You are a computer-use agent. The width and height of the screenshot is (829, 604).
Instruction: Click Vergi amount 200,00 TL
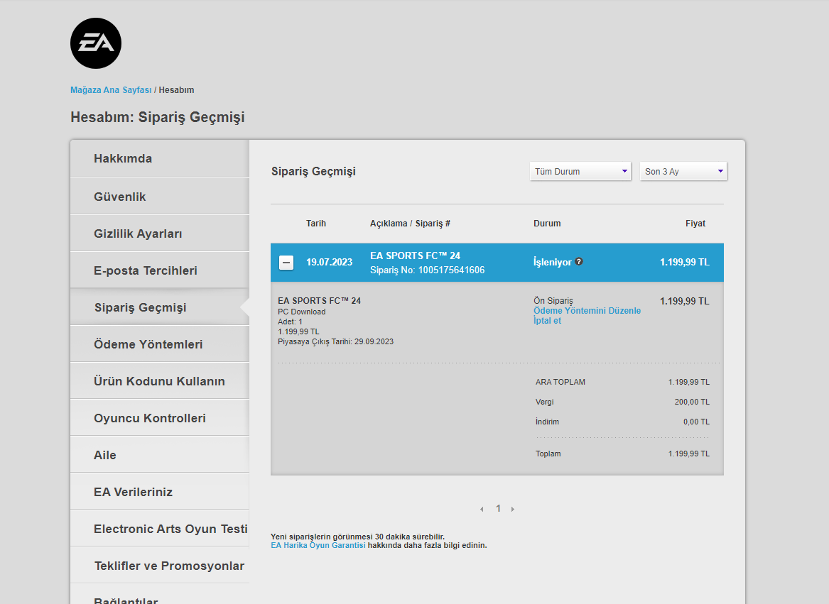(692, 402)
